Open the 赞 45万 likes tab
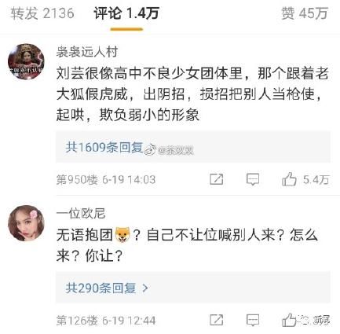The height and width of the screenshot is (334, 340). coord(305,13)
